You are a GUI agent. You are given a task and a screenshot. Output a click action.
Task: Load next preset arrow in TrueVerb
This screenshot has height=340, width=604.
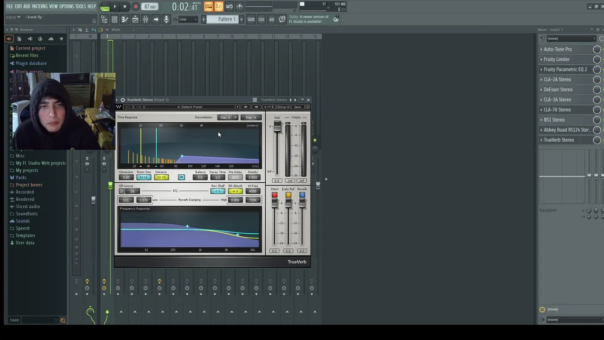[256, 107]
